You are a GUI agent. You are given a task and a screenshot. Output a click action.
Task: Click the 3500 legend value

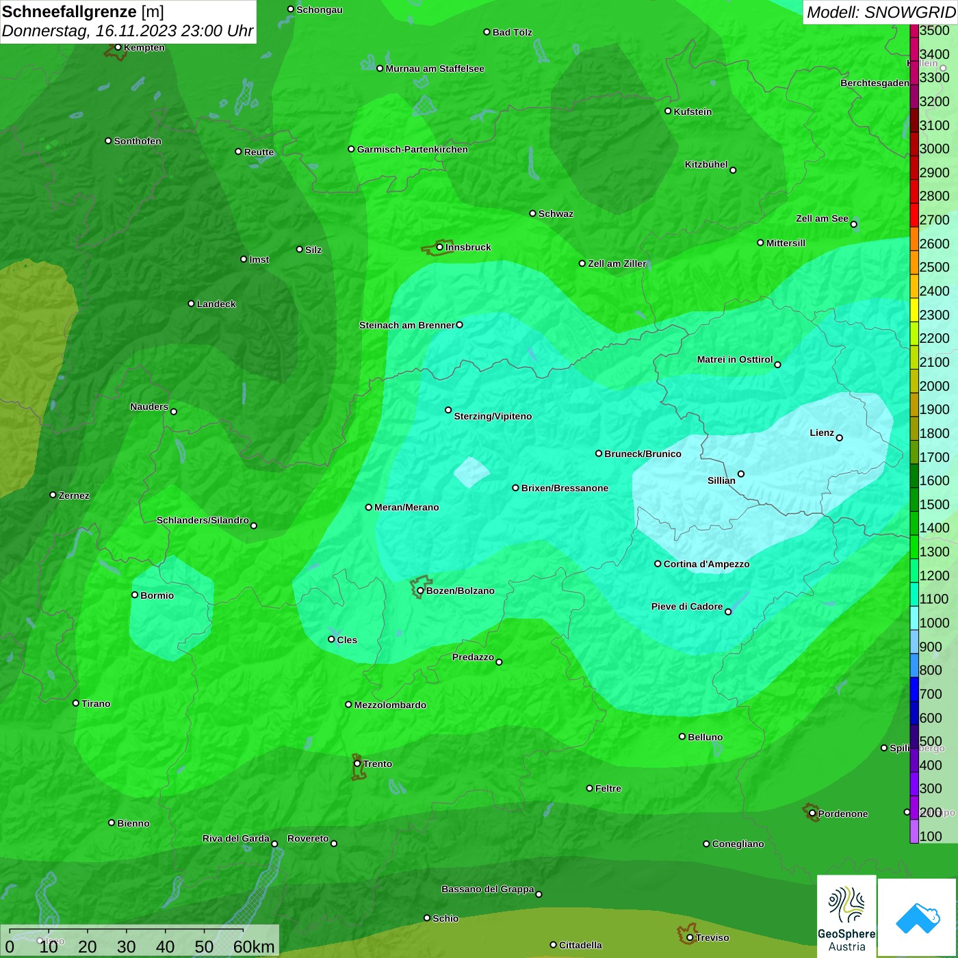coord(934,31)
